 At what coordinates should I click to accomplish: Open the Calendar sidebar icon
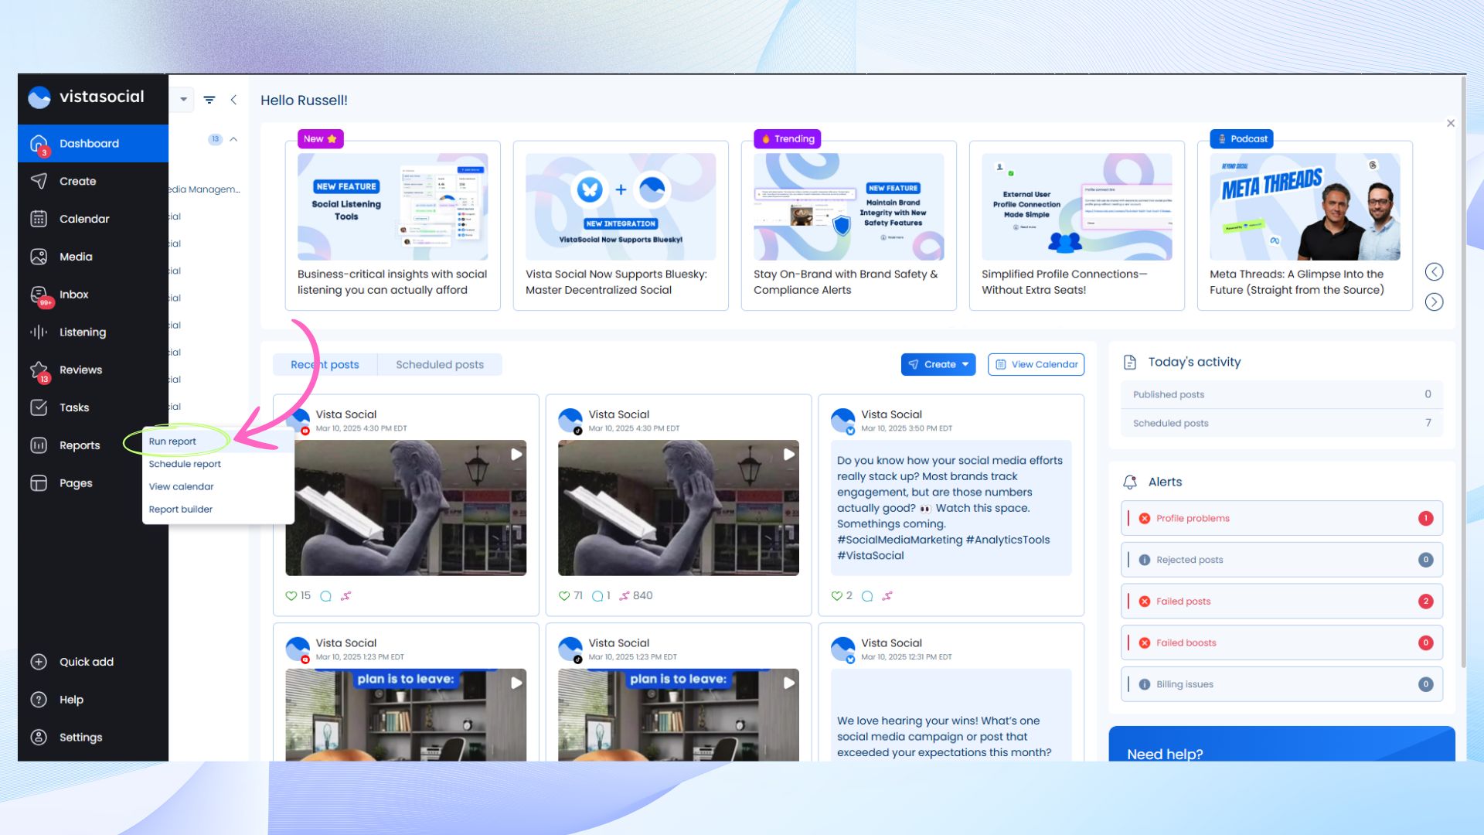(39, 219)
